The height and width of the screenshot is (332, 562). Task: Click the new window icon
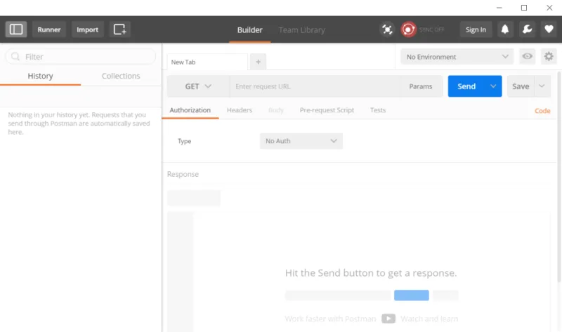click(x=120, y=29)
